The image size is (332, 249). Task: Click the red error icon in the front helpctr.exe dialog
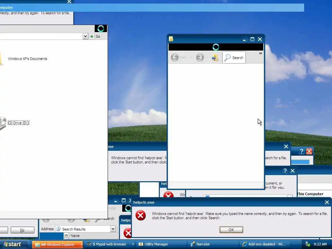(141, 216)
